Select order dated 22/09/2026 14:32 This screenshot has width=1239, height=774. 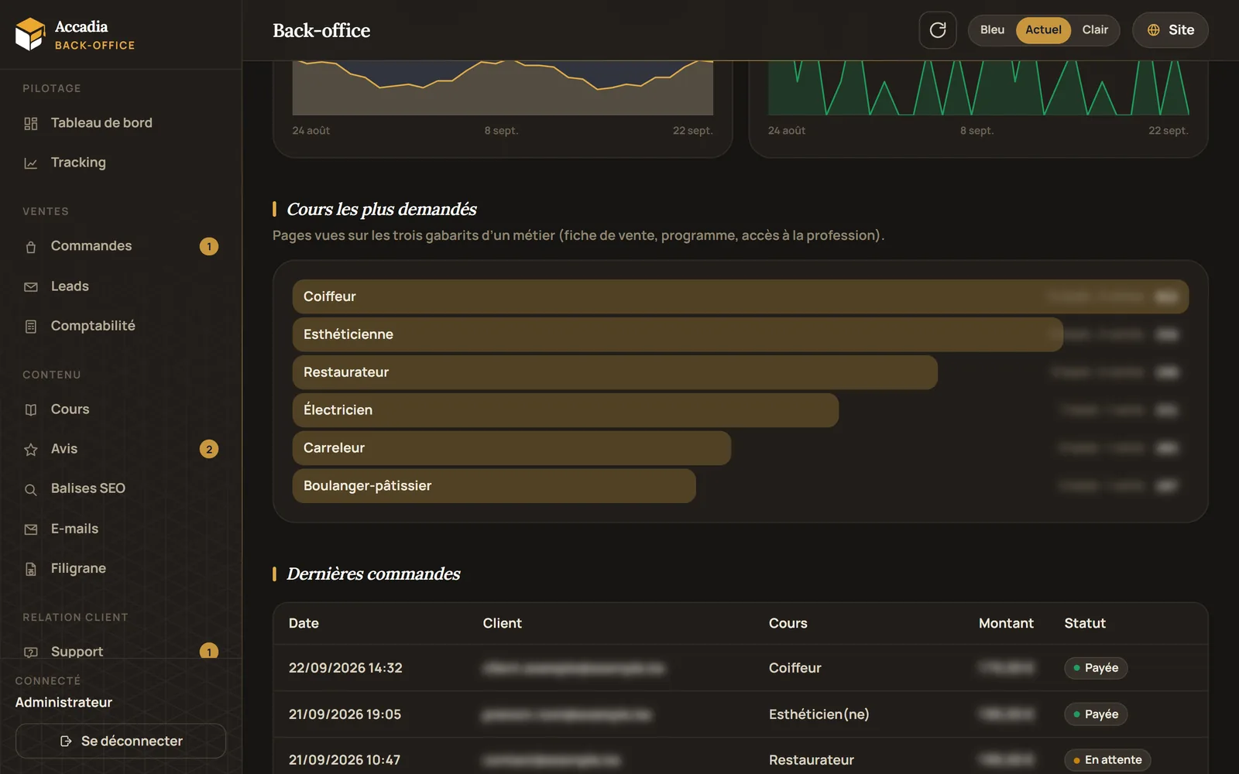pos(740,668)
